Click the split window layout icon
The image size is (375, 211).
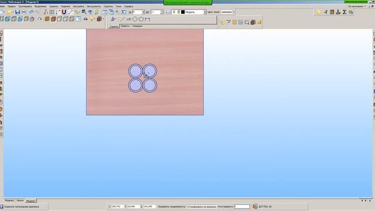click(78, 19)
